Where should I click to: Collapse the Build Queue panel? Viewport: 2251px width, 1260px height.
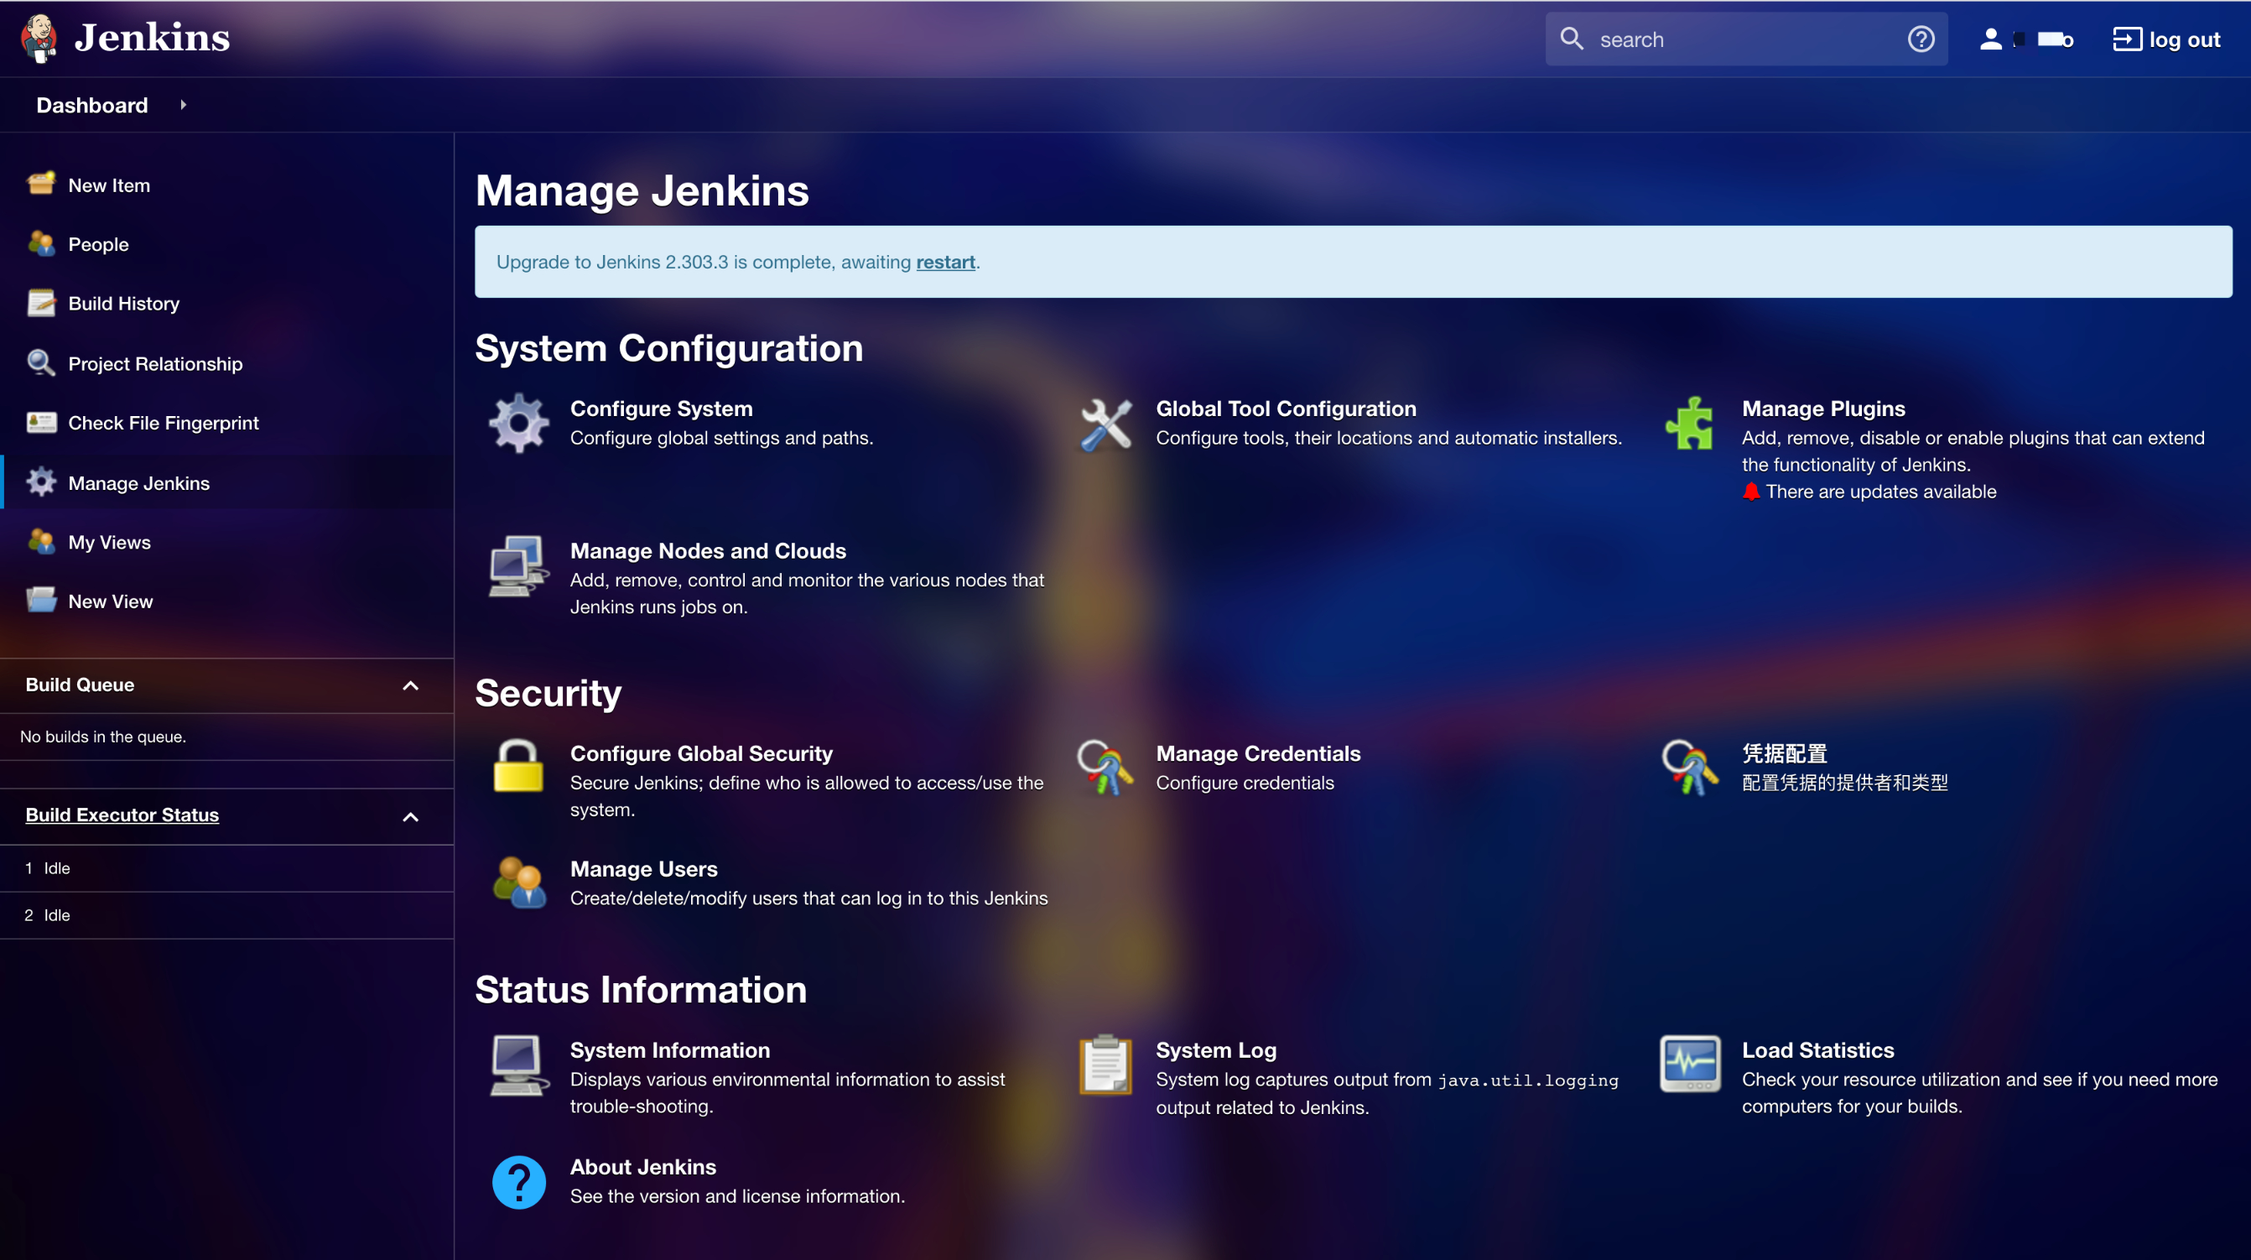pyautogui.click(x=410, y=685)
